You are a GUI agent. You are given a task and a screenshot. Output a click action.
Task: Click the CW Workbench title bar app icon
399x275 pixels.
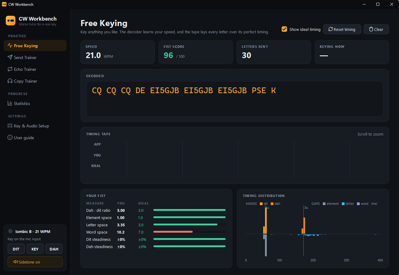click(4, 4)
